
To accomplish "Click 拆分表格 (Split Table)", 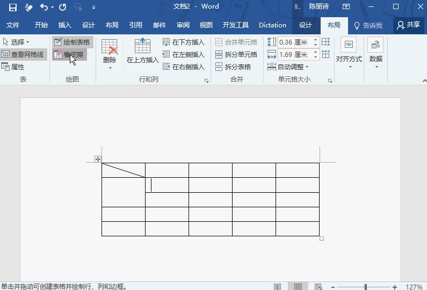I will 233,67.
